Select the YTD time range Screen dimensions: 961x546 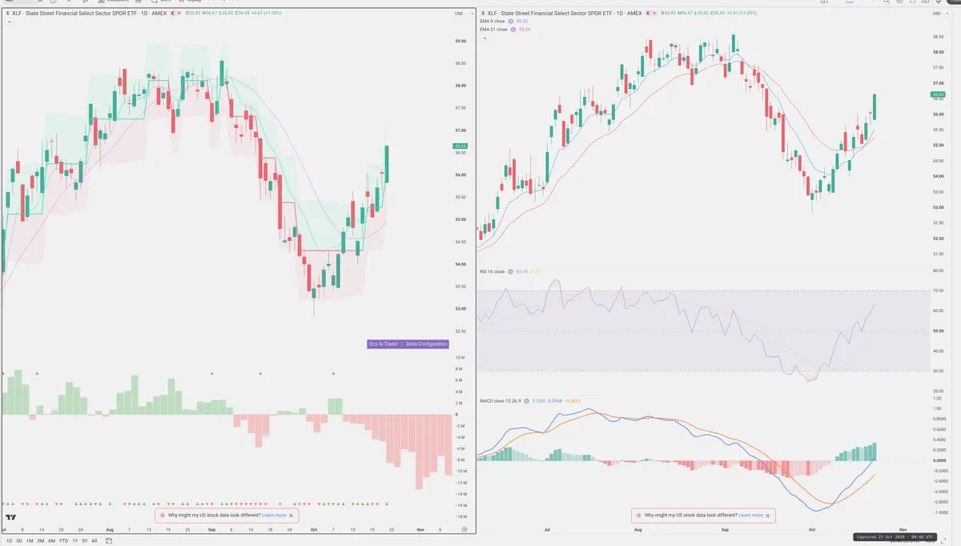pyautogui.click(x=63, y=541)
